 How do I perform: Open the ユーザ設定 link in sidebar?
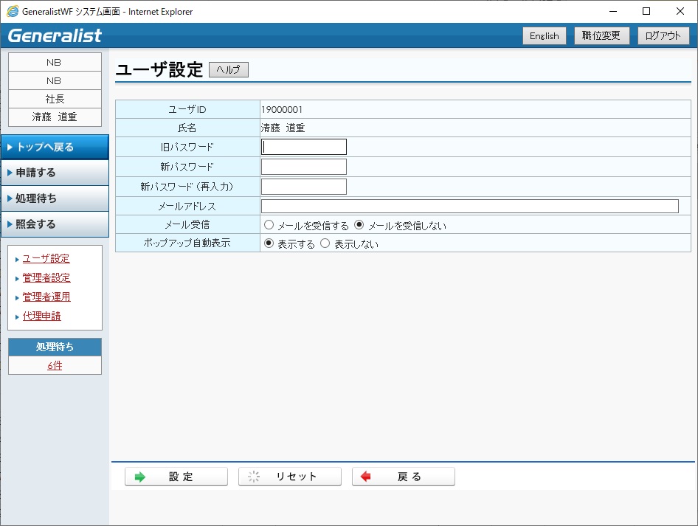(46, 259)
